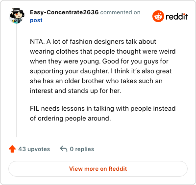196x185 pixels.
Task: Click the "0 replies" count
Action: coord(82,149)
